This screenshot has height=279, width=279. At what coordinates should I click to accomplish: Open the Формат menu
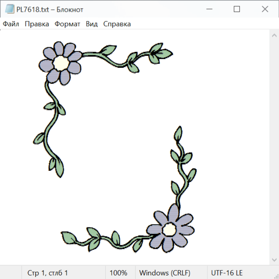click(67, 24)
